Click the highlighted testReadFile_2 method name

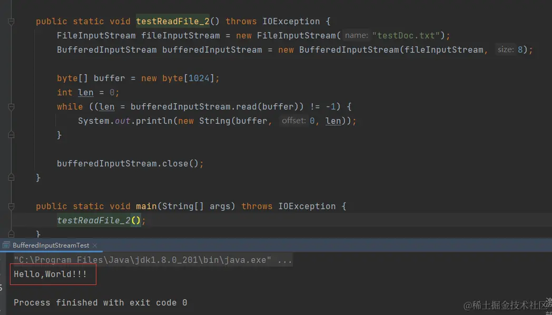[172, 21]
